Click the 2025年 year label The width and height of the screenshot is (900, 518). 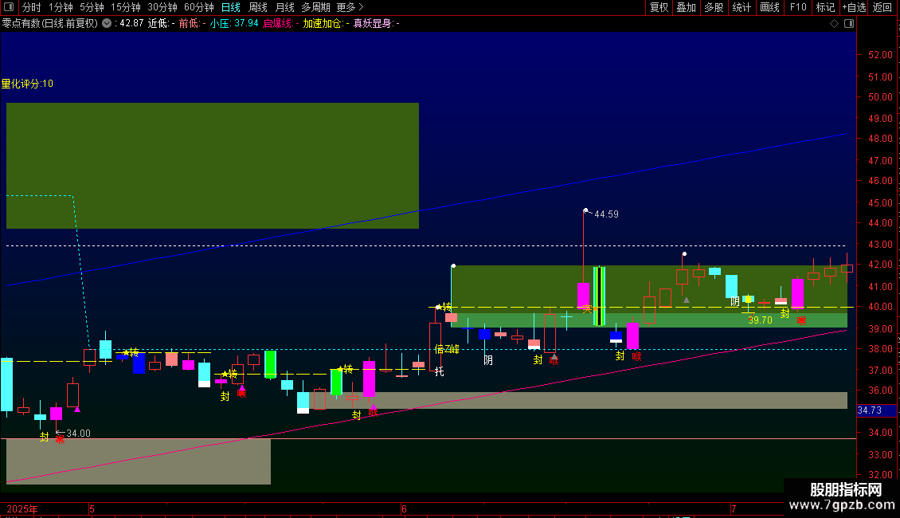(x=22, y=508)
